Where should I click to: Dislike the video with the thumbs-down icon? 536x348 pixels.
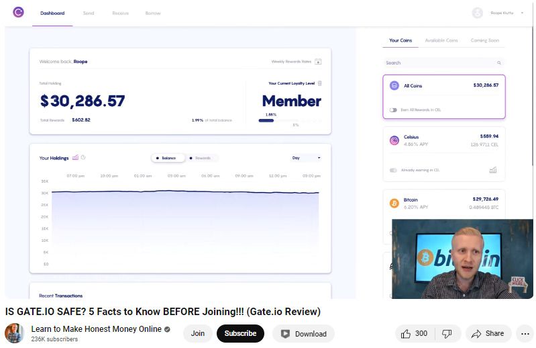click(447, 333)
